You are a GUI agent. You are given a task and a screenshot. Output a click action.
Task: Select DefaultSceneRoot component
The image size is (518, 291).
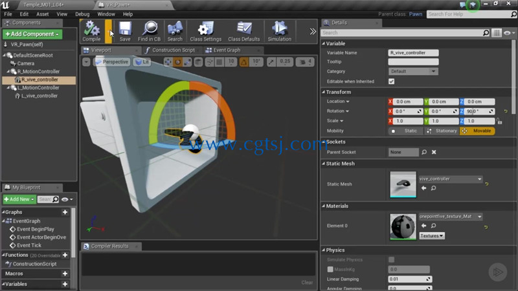tap(33, 56)
